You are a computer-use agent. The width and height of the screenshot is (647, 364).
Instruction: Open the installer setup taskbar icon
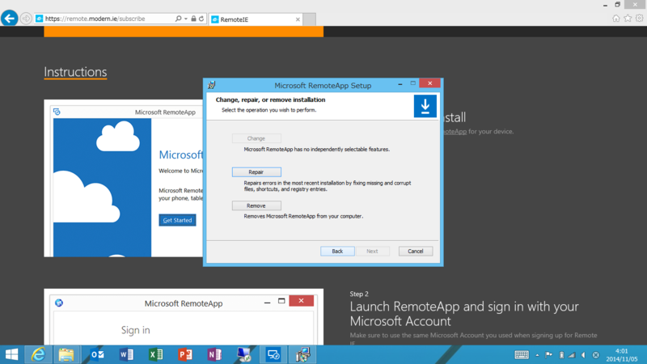click(x=302, y=354)
